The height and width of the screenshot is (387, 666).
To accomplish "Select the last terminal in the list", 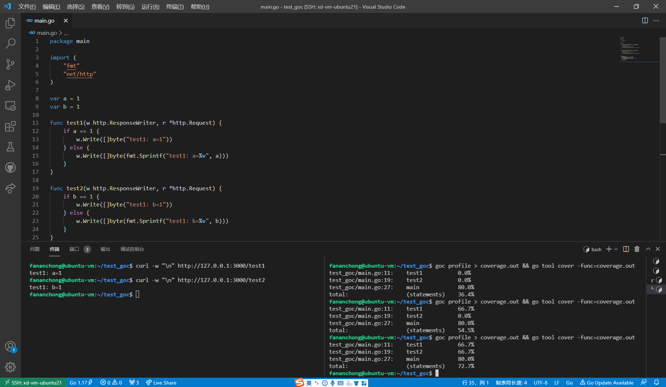I will (x=656, y=289).
